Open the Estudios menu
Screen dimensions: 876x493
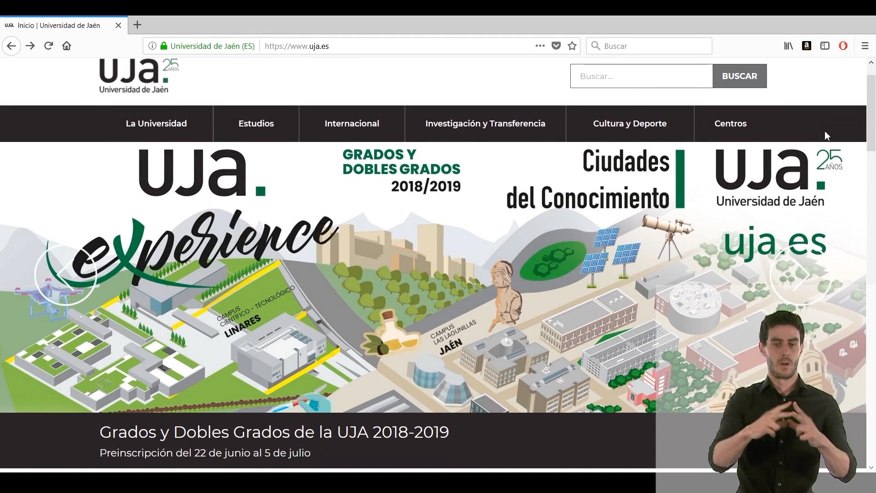(x=256, y=124)
